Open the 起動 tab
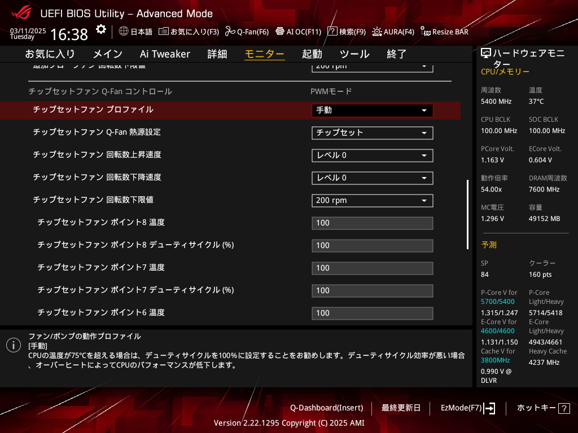The height and width of the screenshot is (433, 578). click(x=312, y=54)
